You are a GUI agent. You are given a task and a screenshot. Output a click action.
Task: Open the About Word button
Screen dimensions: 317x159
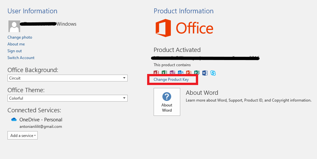(167, 102)
